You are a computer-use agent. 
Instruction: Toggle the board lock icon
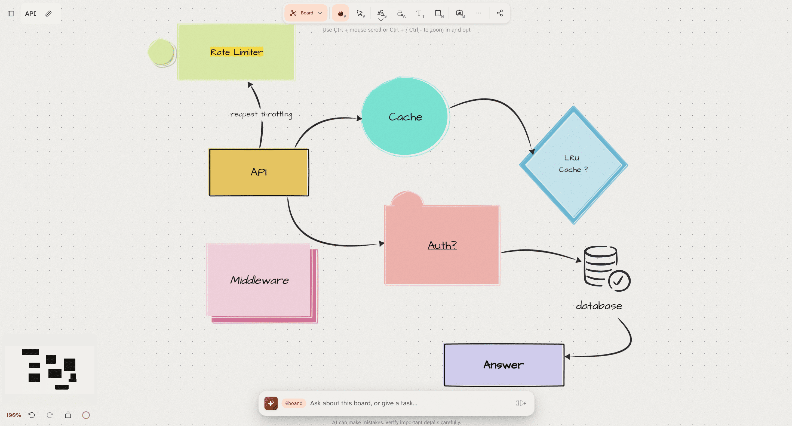tap(68, 415)
